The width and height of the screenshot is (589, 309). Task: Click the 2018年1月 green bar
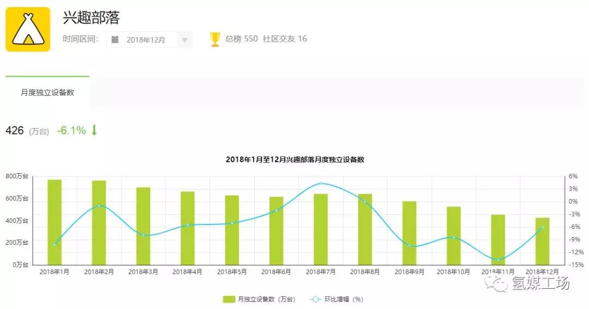[55, 222]
